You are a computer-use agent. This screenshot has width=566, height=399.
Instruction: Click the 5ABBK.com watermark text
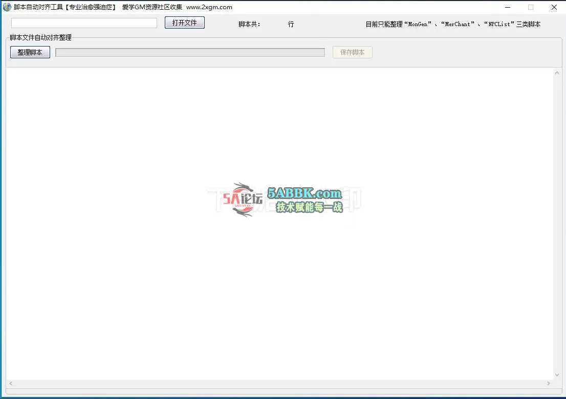(304, 193)
